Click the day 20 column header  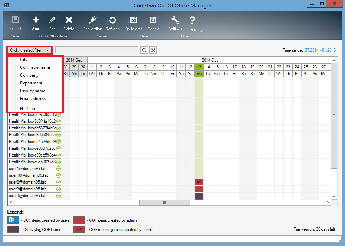click(x=261, y=67)
